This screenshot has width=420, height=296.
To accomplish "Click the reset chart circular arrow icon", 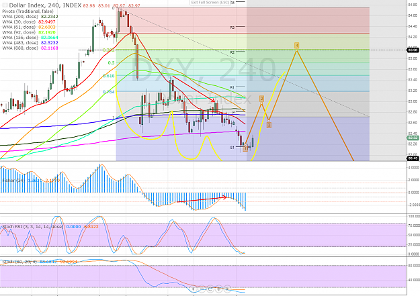I will click(210, 289).
